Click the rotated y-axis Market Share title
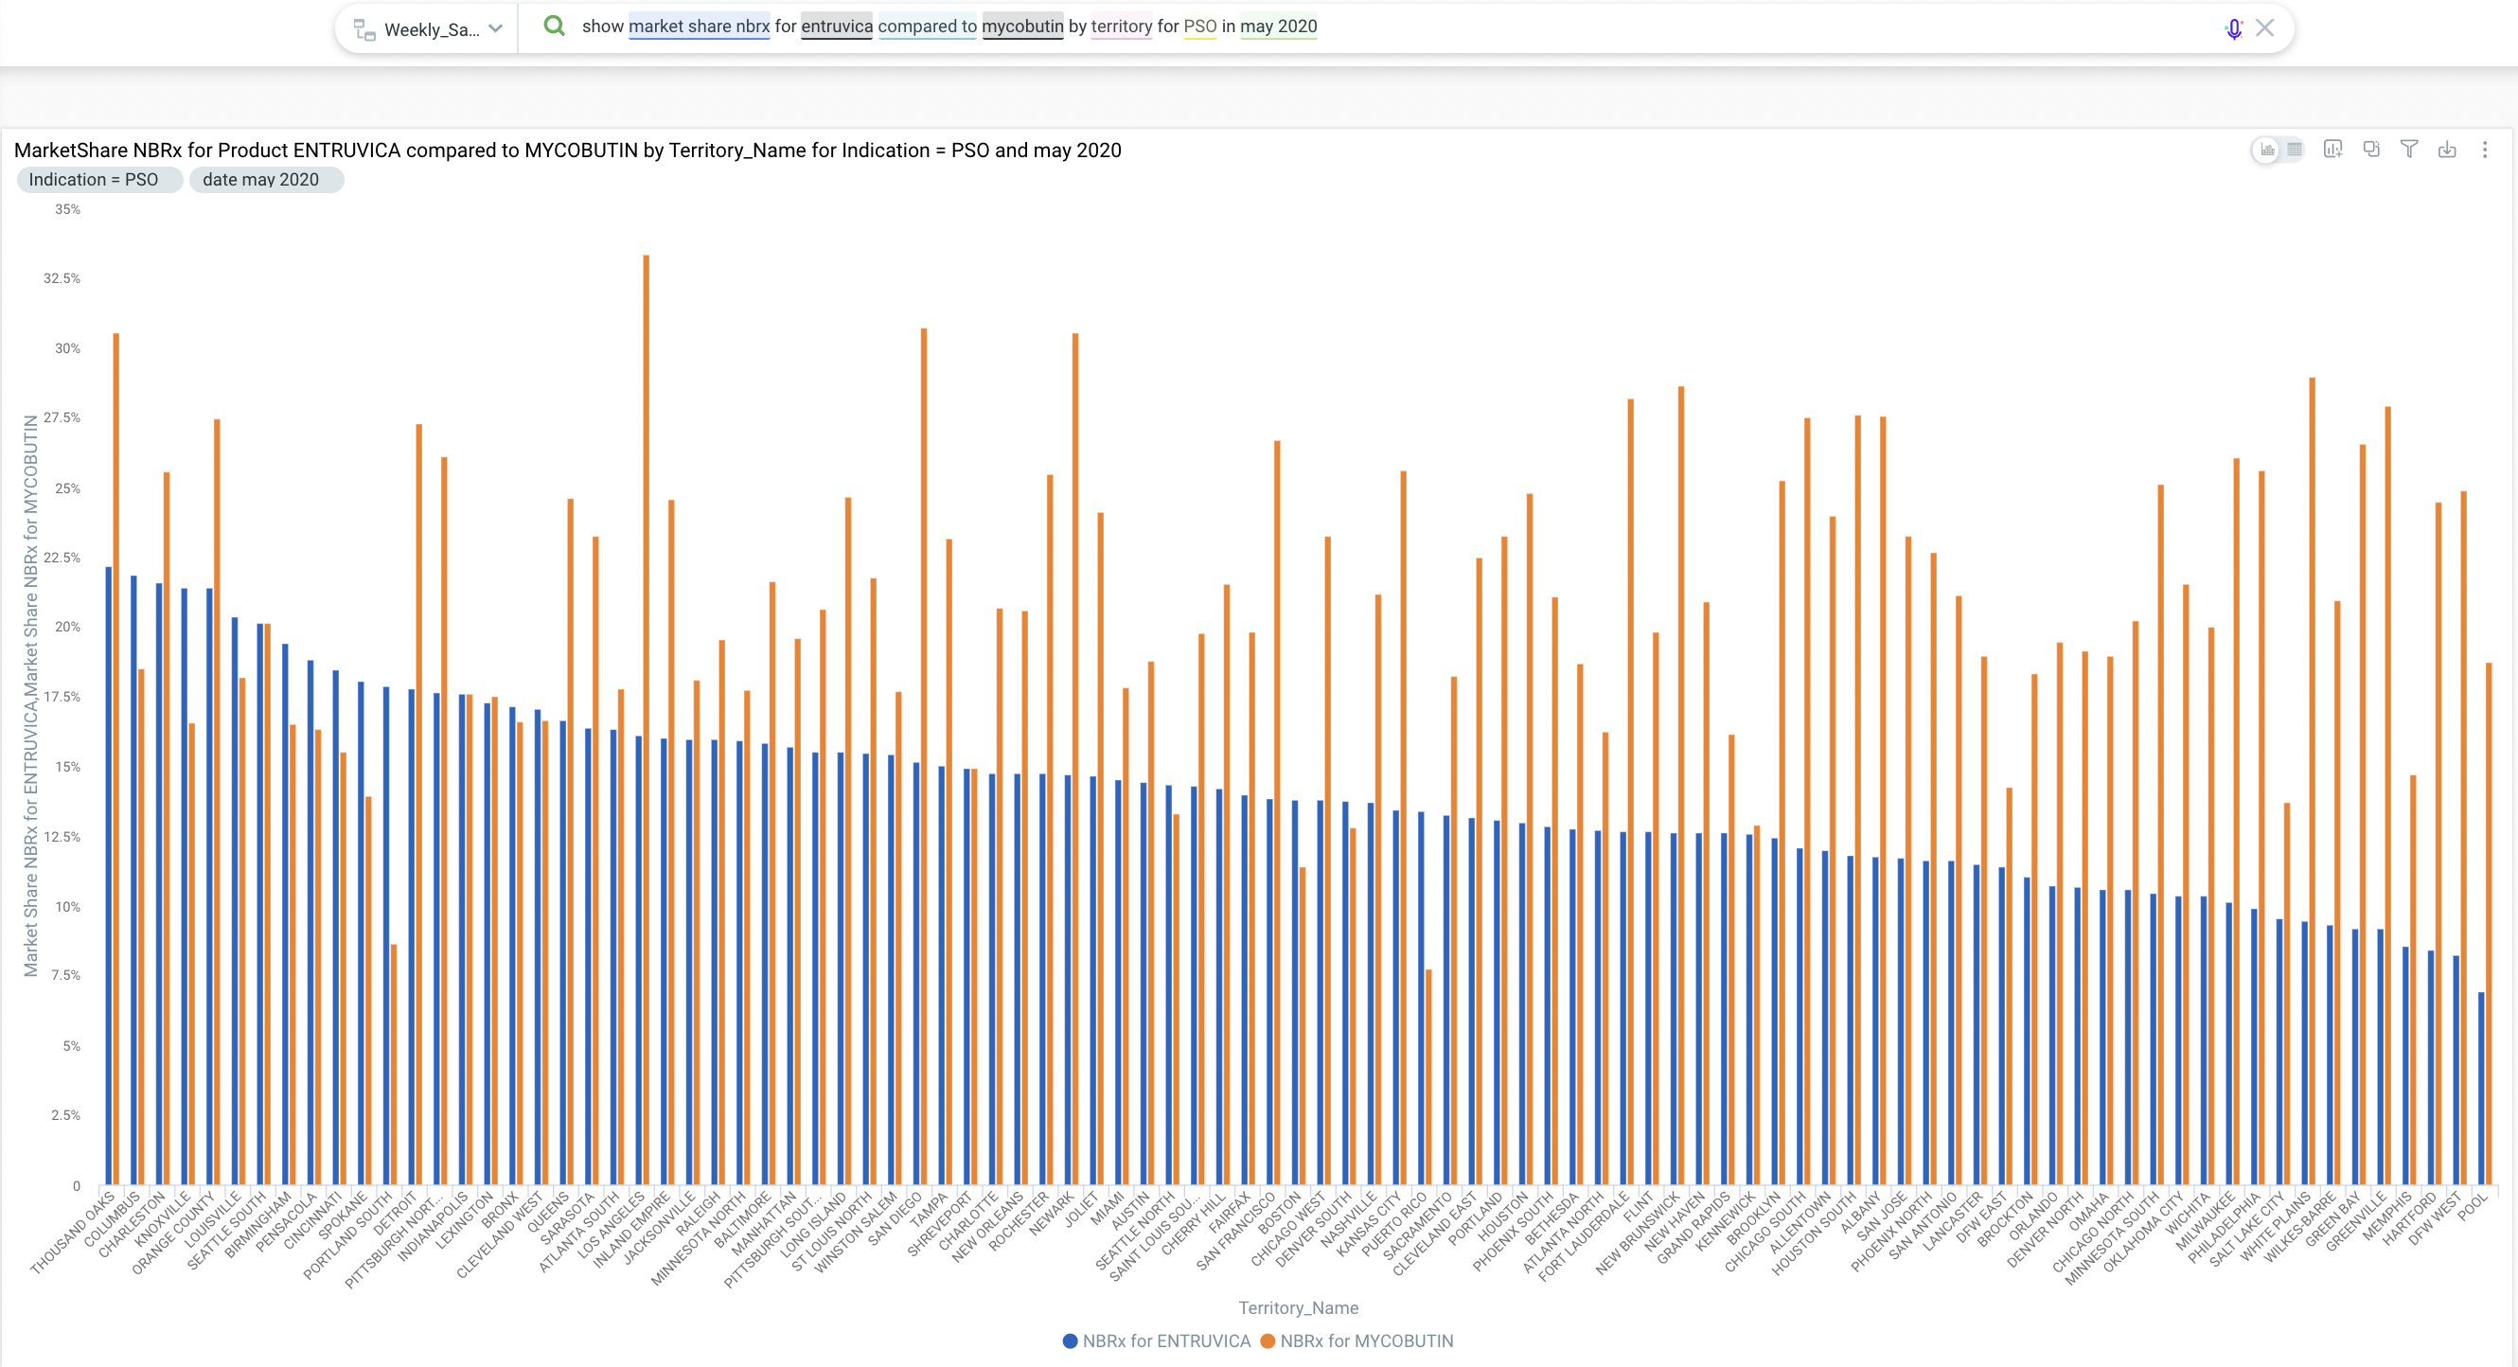The height and width of the screenshot is (1367, 2518). [30, 695]
